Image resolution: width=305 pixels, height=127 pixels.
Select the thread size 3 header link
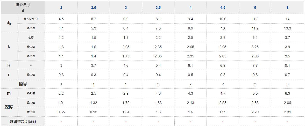point(126,8)
